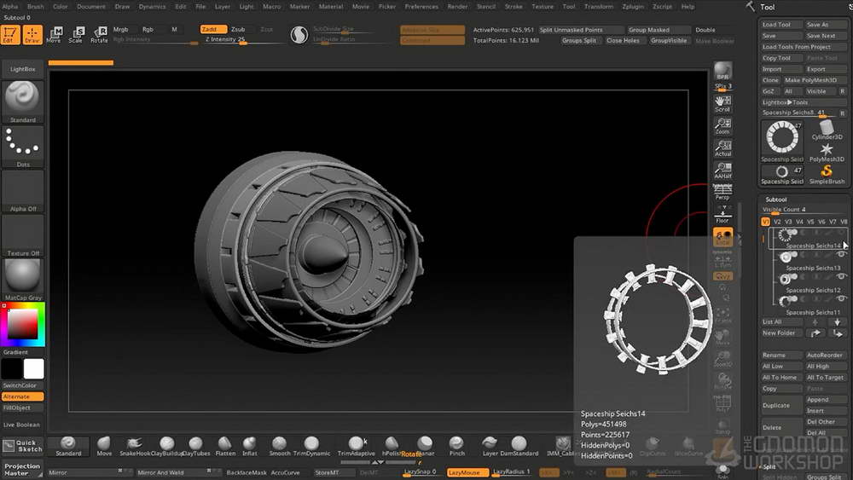The width and height of the screenshot is (853, 480).
Task: Pick the DamStandard brush icon
Action: pyautogui.click(x=519, y=446)
